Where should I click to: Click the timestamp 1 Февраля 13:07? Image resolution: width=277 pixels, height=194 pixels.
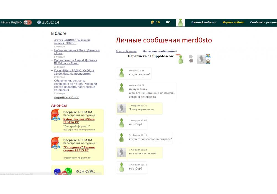pos(138,120)
